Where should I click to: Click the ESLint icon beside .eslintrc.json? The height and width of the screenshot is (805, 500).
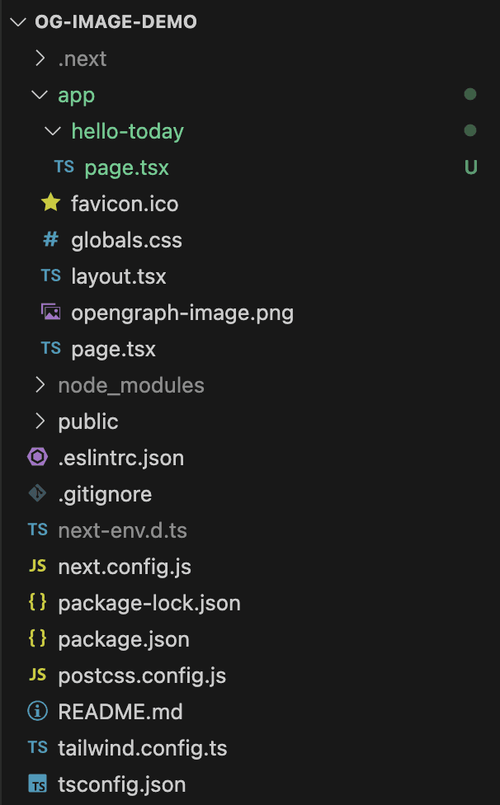pyautogui.click(x=37, y=457)
